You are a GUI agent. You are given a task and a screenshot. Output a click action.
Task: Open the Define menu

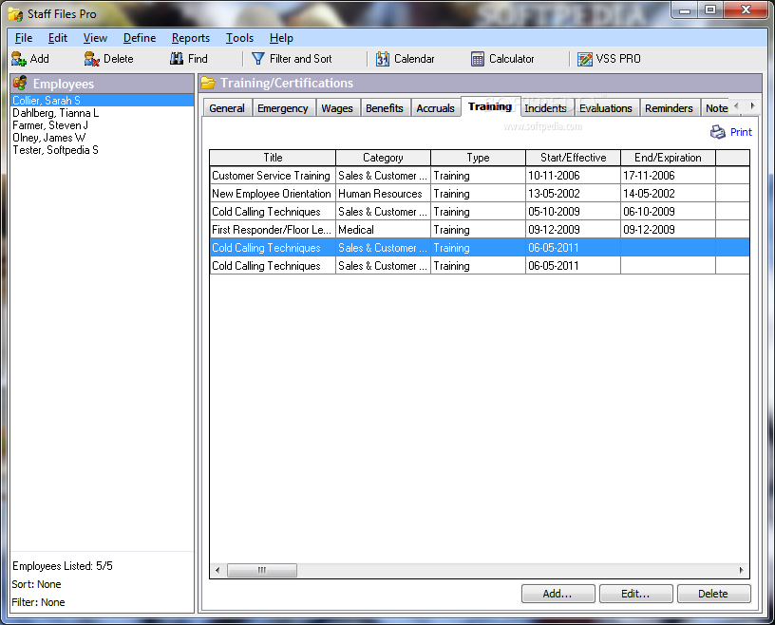click(140, 38)
